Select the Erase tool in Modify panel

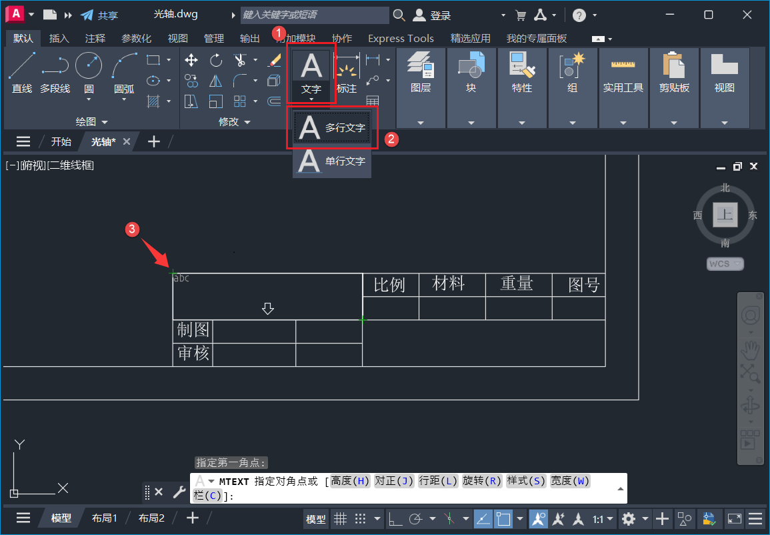click(x=274, y=59)
